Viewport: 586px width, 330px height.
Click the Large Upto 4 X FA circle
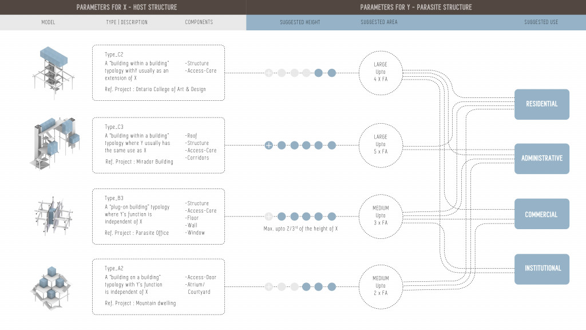click(381, 73)
